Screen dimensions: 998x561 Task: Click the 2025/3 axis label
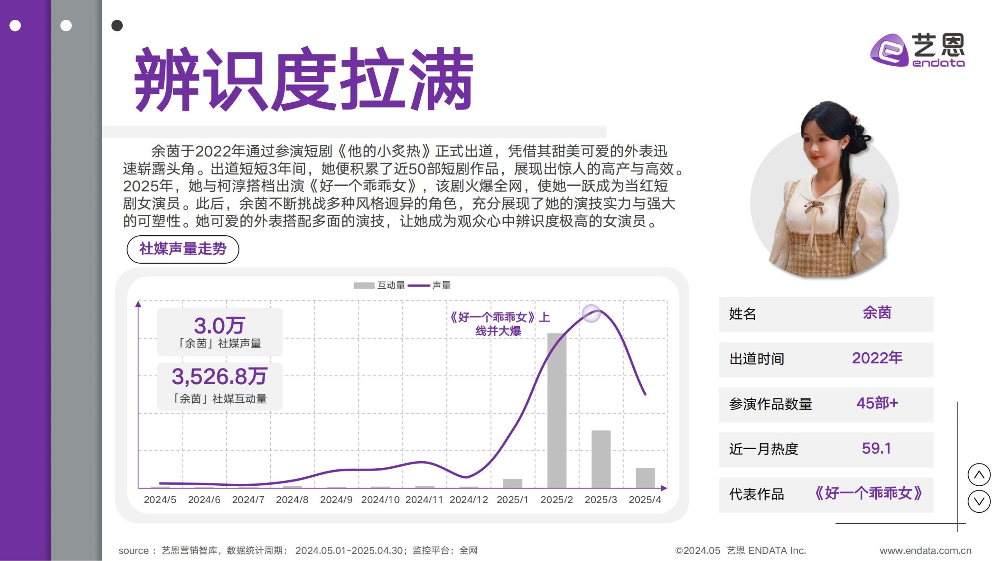pos(601,500)
